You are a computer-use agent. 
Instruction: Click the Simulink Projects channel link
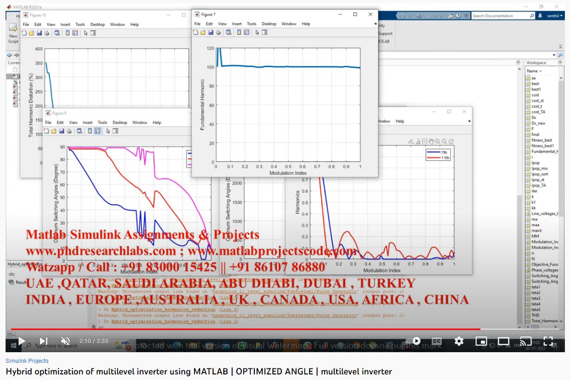27,361
